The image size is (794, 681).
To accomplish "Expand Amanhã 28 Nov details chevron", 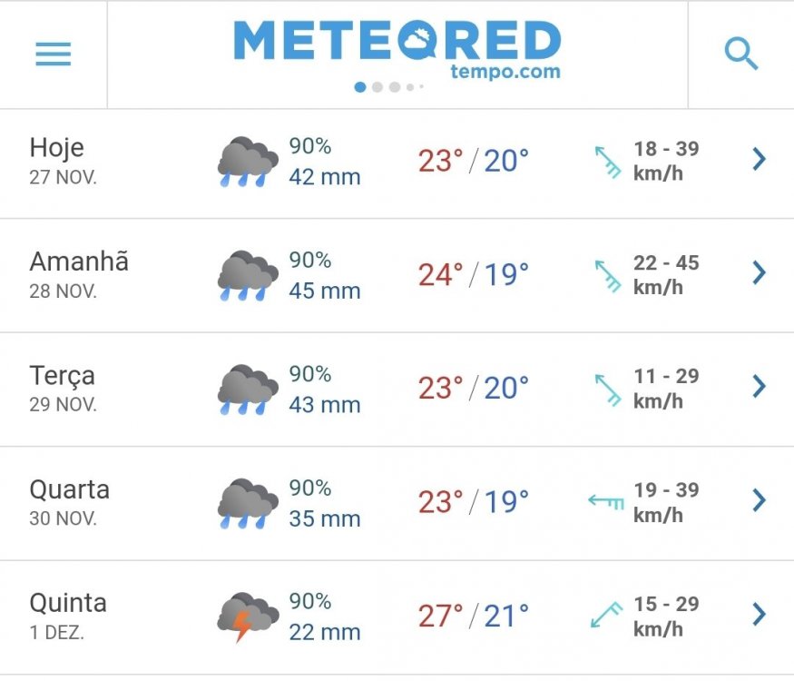I will [759, 272].
